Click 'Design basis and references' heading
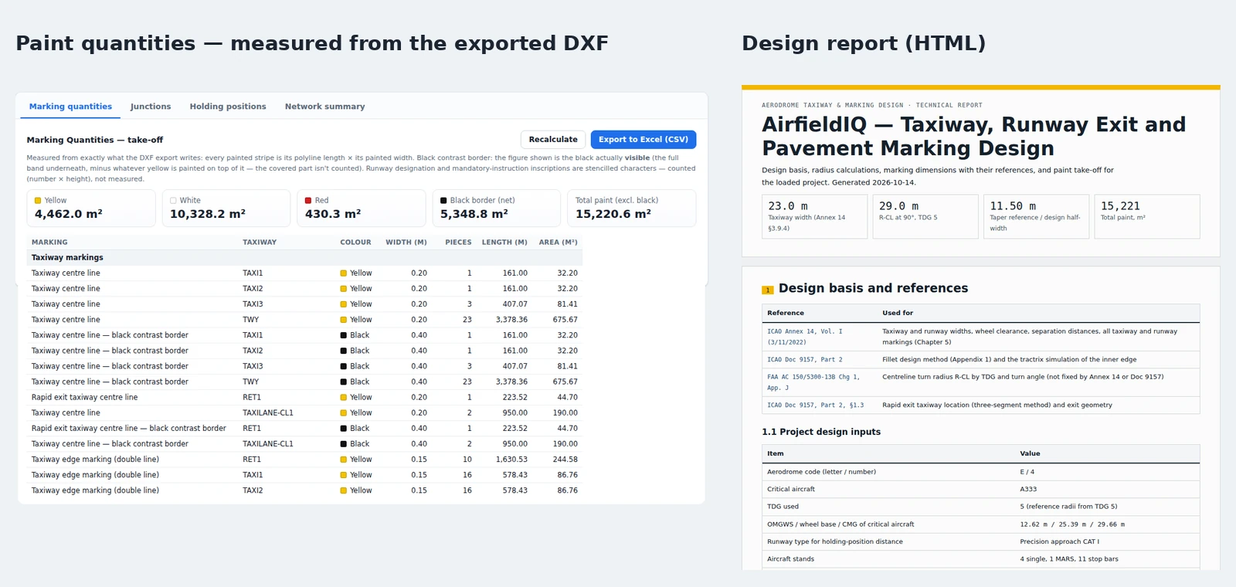Screen dimensions: 1236x587 pos(873,288)
